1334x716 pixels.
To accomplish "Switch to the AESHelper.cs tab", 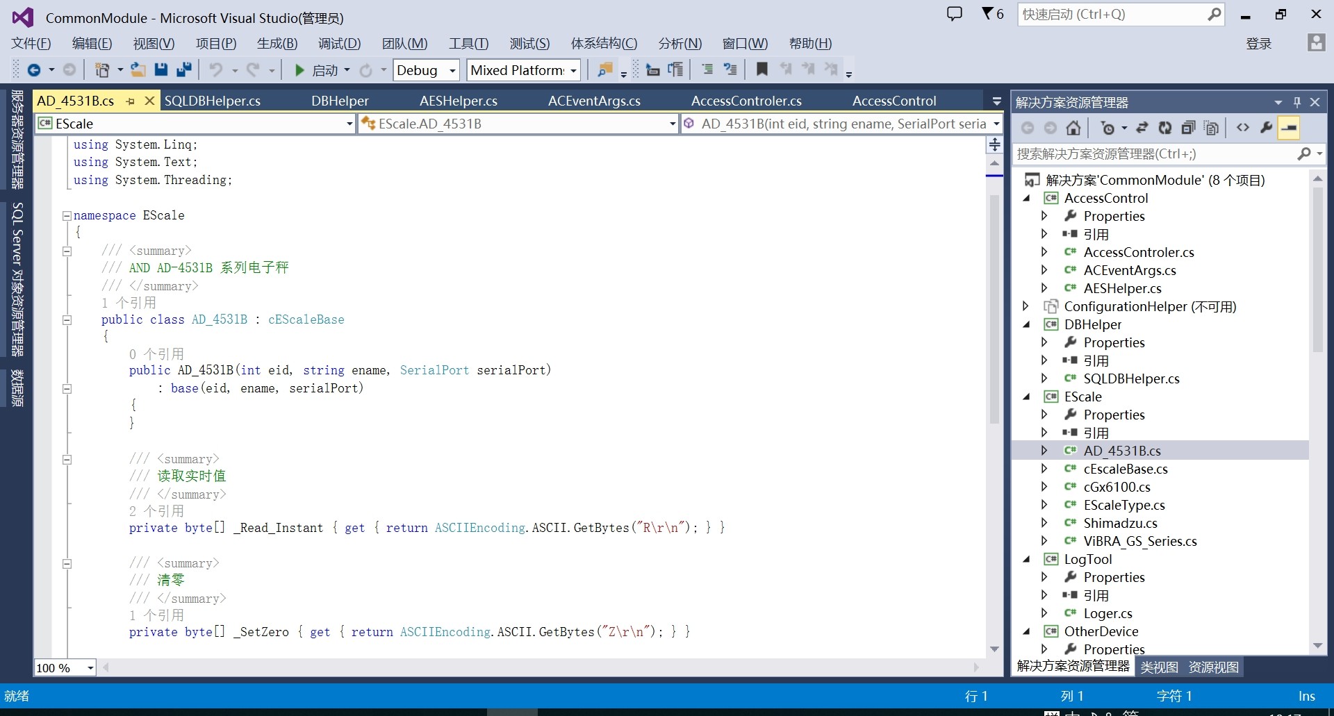I will pyautogui.click(x=459, y=101).
